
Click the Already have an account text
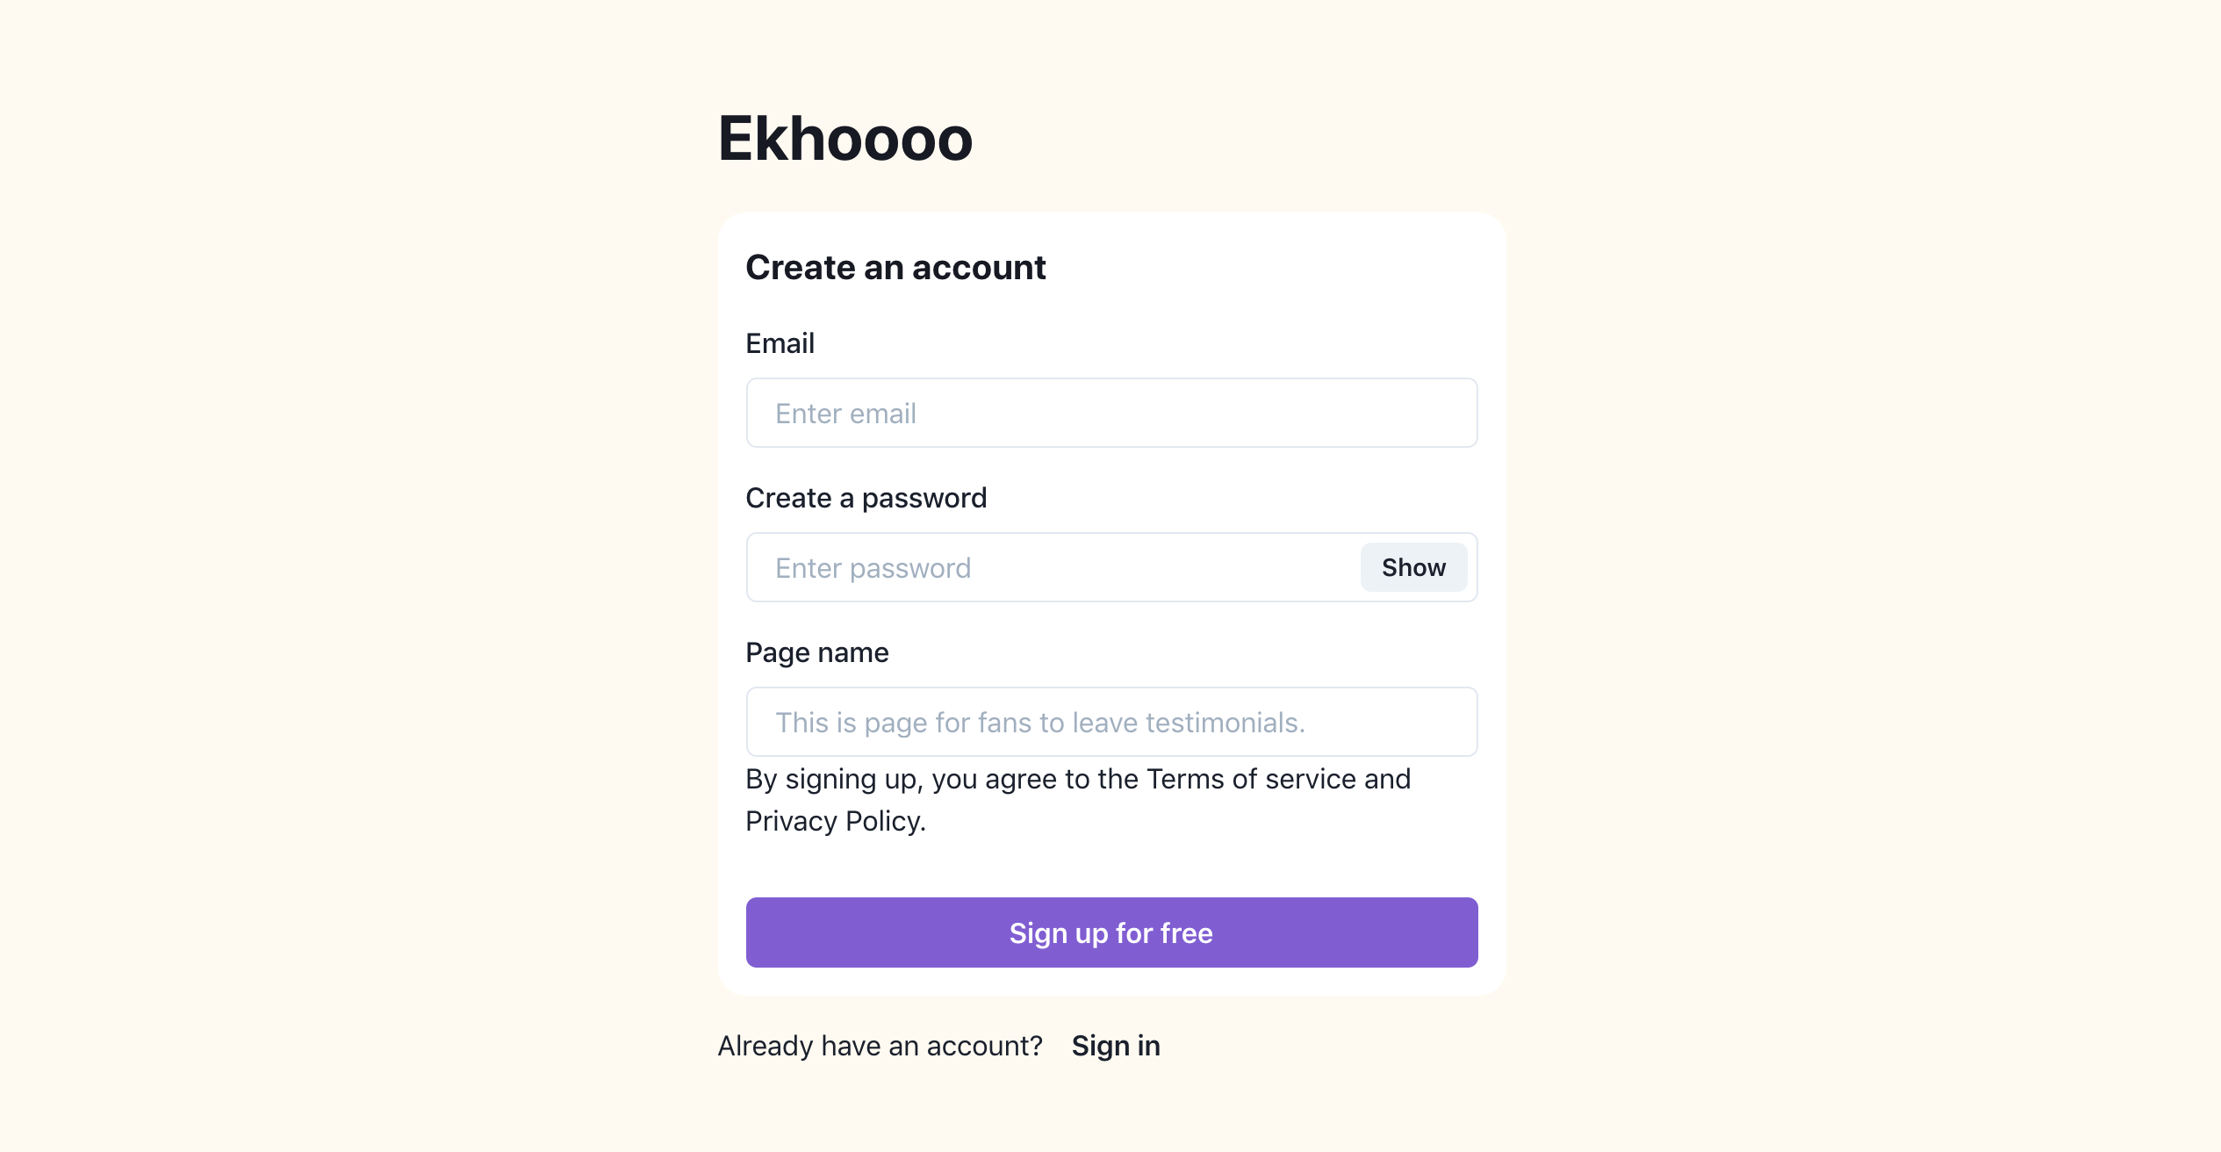[x=880, y=1045]
